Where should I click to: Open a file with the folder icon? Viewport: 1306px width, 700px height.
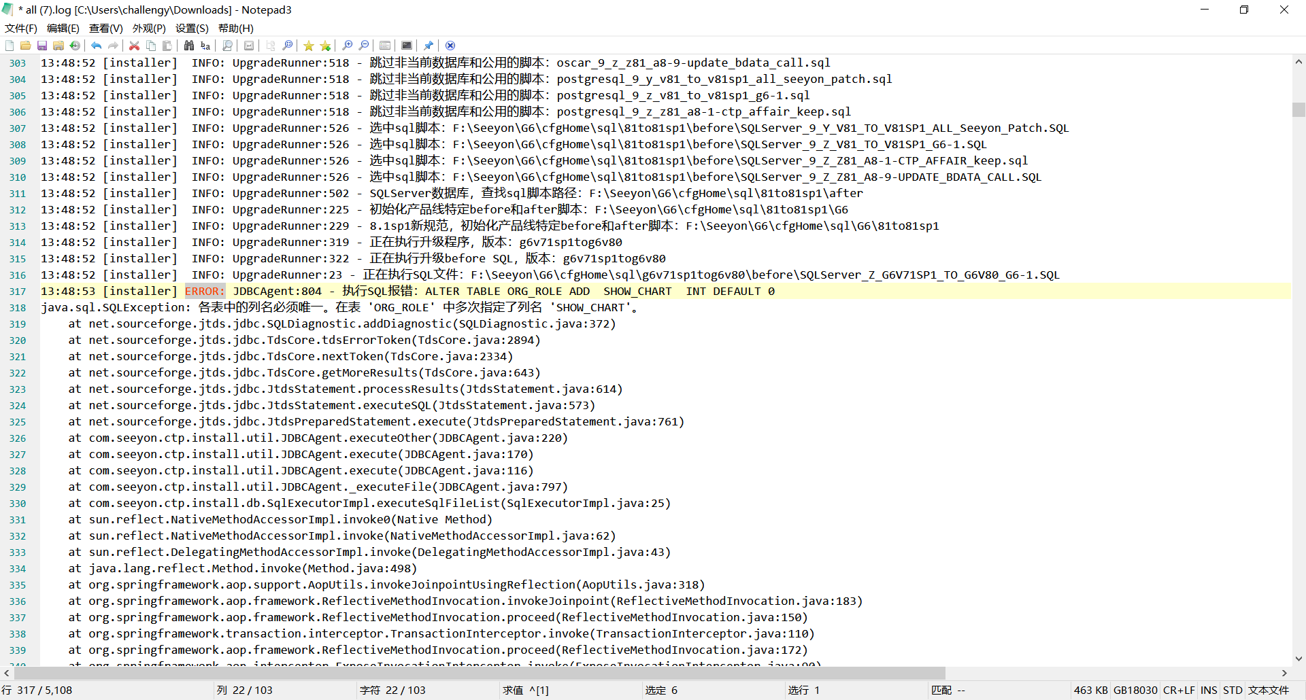point(25,46)
